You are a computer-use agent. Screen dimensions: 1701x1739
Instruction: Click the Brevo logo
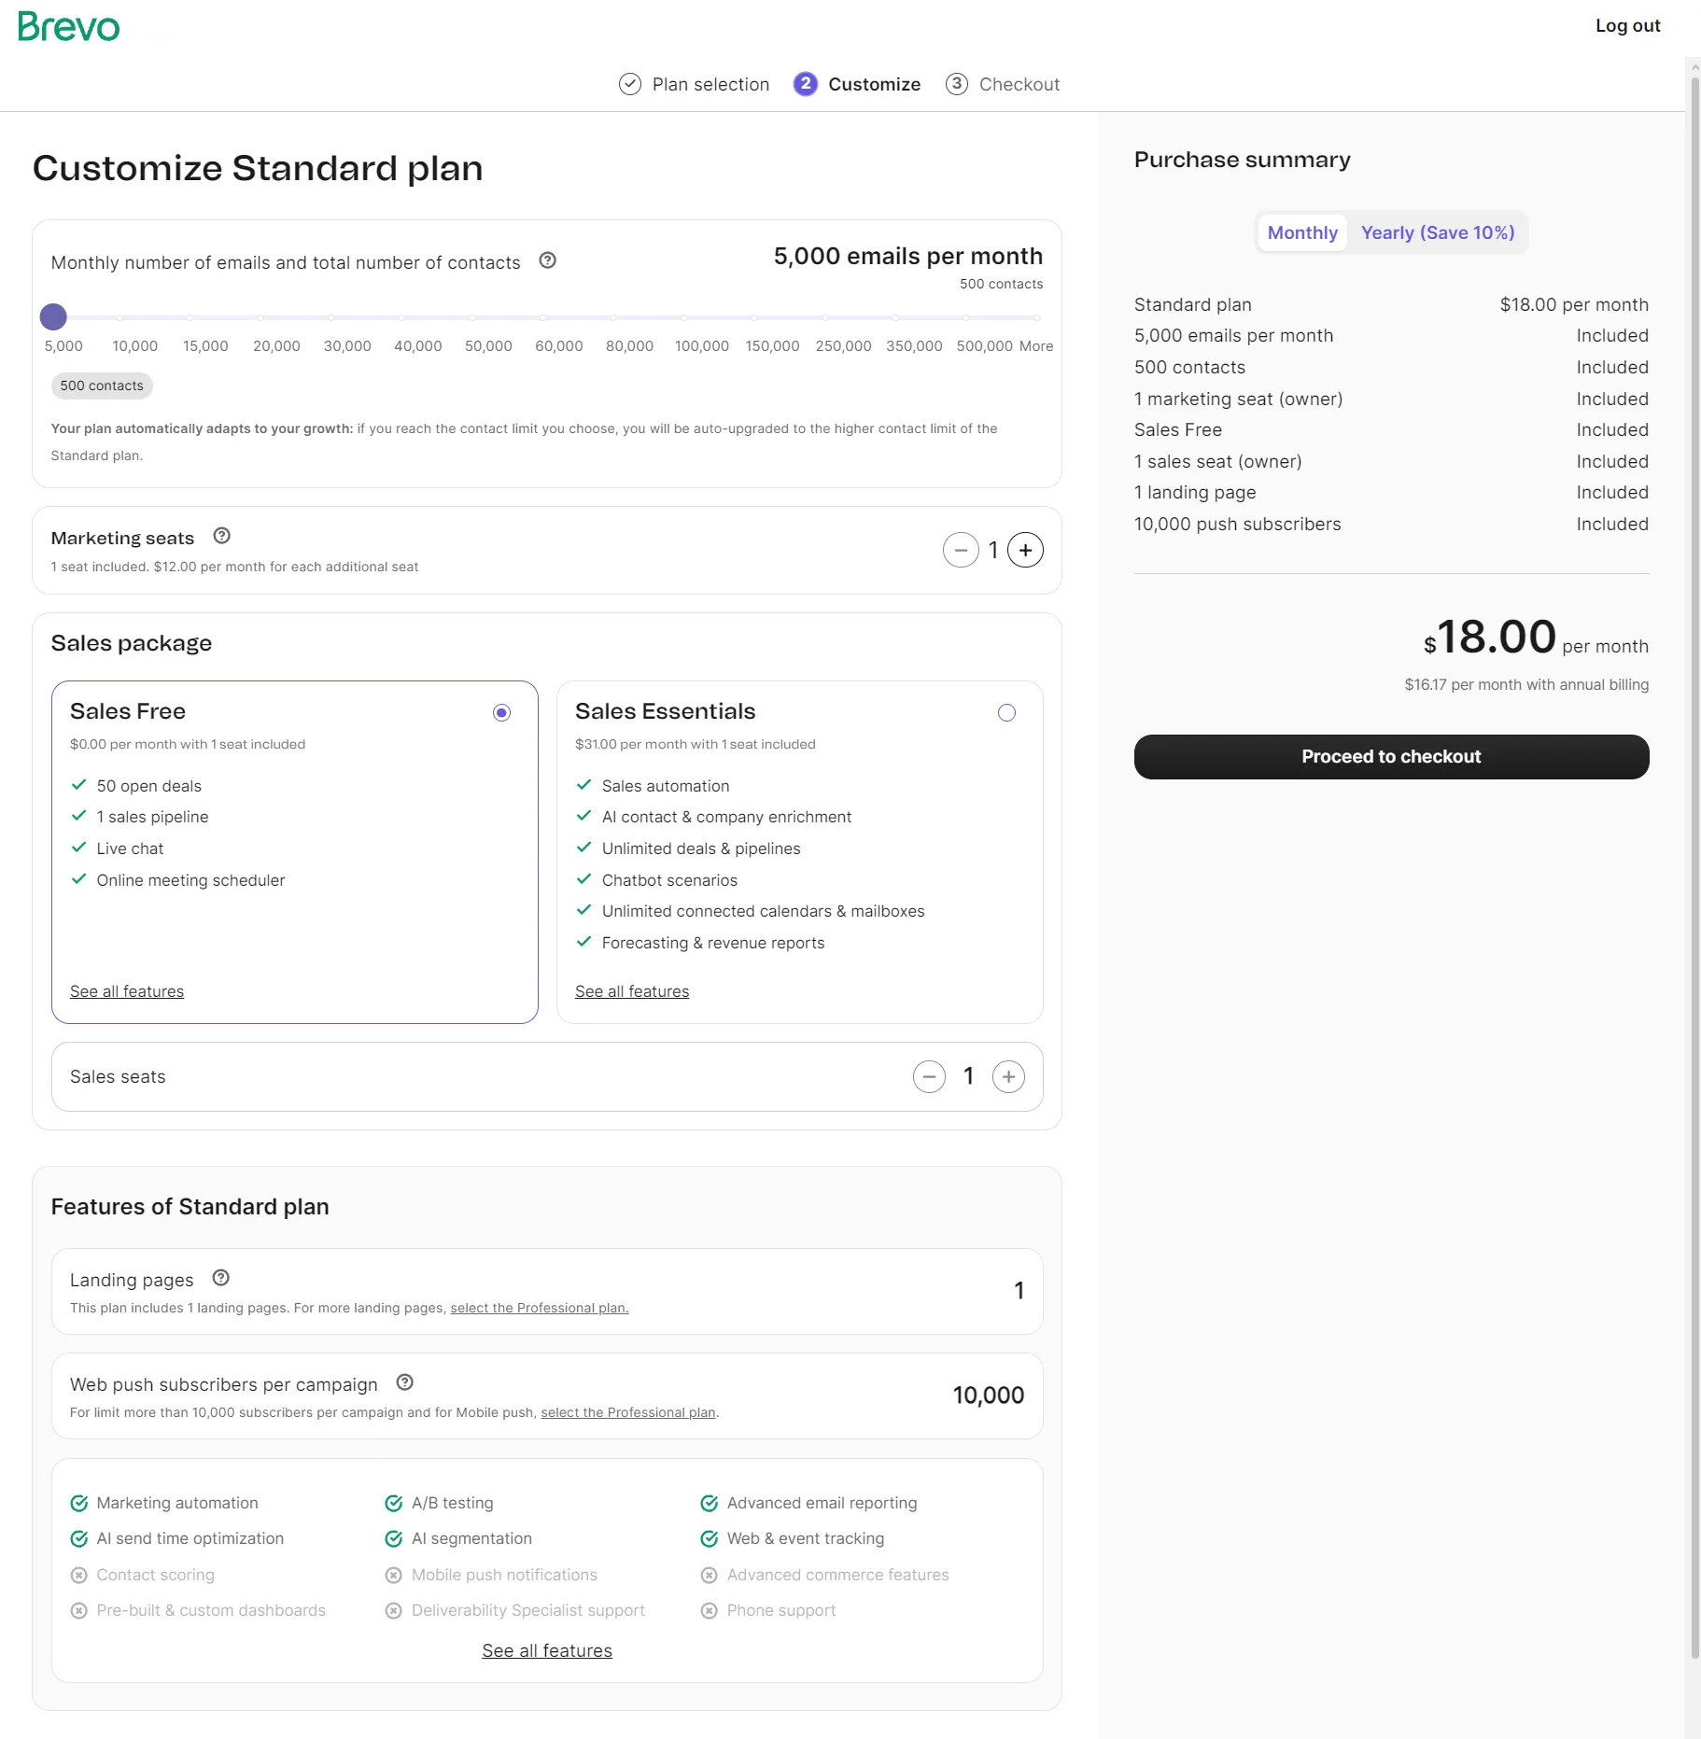(x=68, y=26)
